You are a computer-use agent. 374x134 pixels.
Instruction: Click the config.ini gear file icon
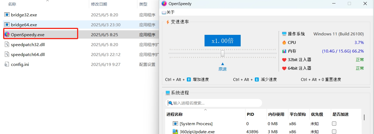7,64
